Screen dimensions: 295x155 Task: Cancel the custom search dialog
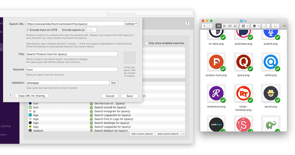[x=110, y=96]
